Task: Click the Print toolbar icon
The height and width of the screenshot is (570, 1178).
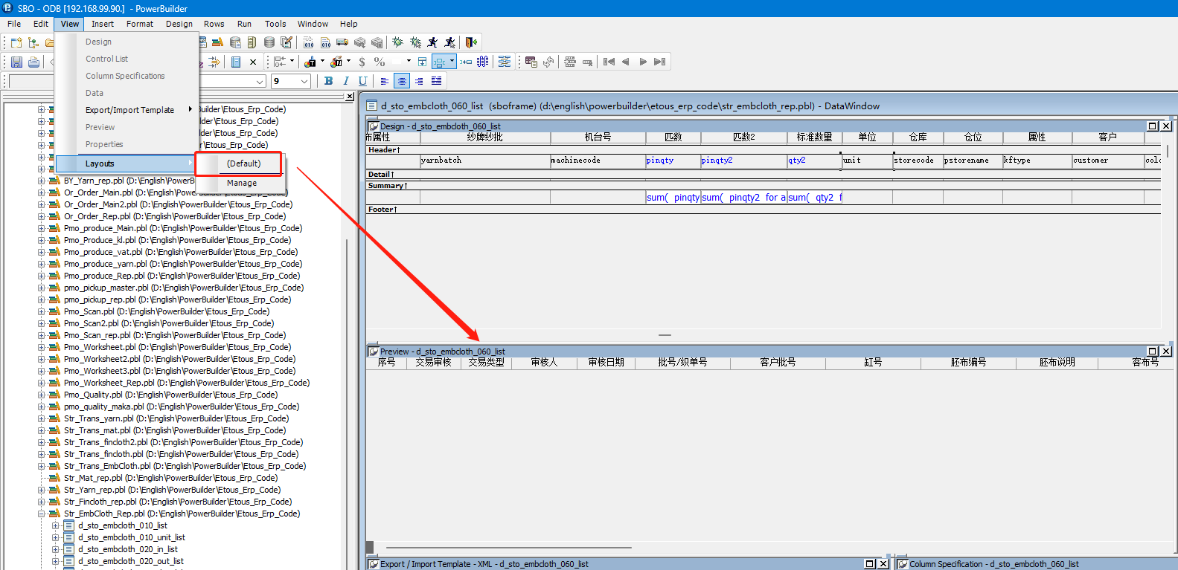Action: pyautogui.click(x=33, y=62)
